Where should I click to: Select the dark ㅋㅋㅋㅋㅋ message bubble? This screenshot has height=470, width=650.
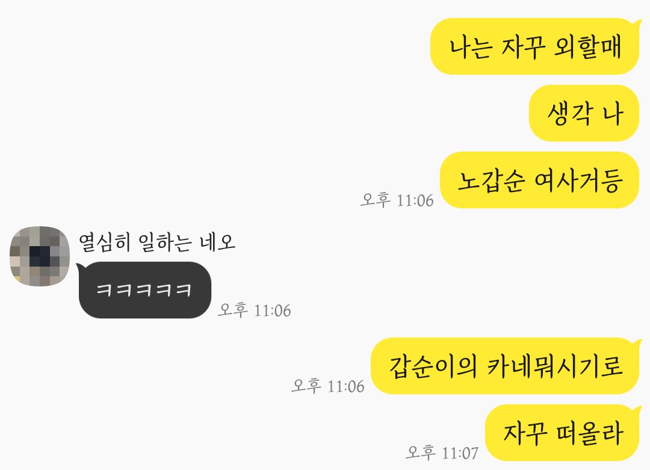(144, 290)
